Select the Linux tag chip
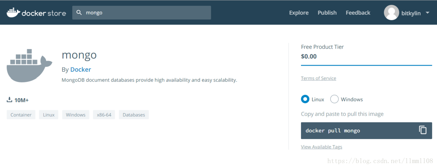This screenshot has width=437, height=168. [x=49, y=115]
